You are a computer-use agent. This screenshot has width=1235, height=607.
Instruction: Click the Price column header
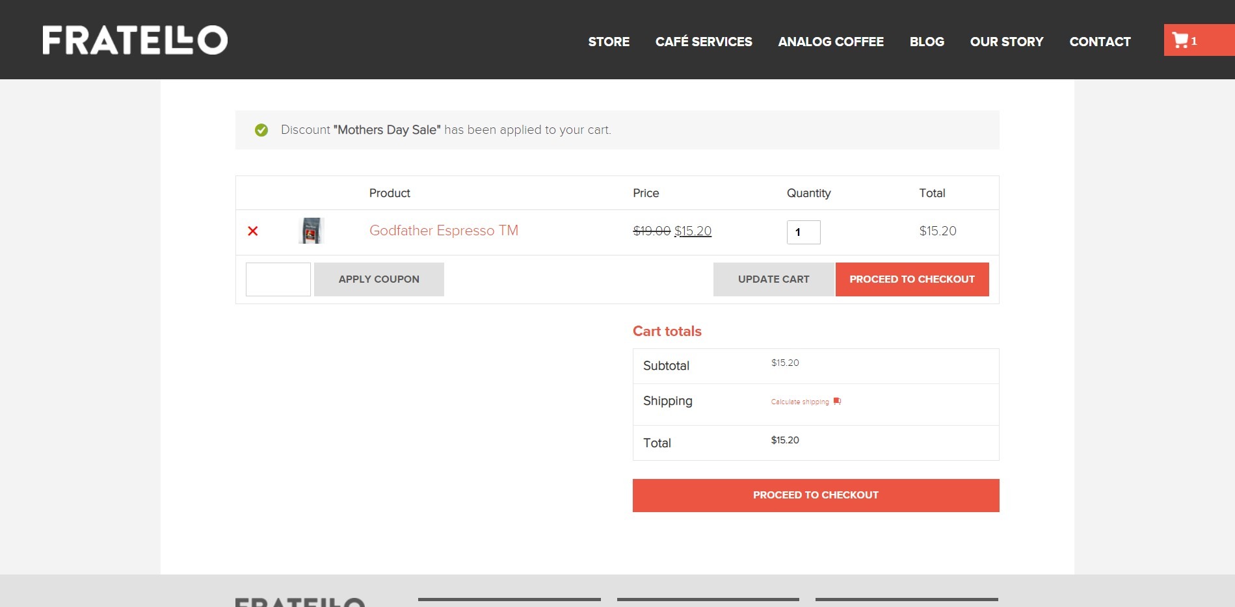click(x=646, y=193)
